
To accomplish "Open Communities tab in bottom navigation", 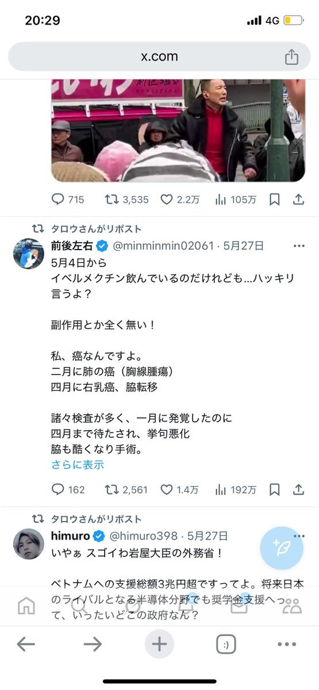I will pos(293,605).
